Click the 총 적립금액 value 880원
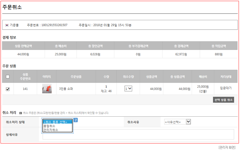 click(219, 54)
